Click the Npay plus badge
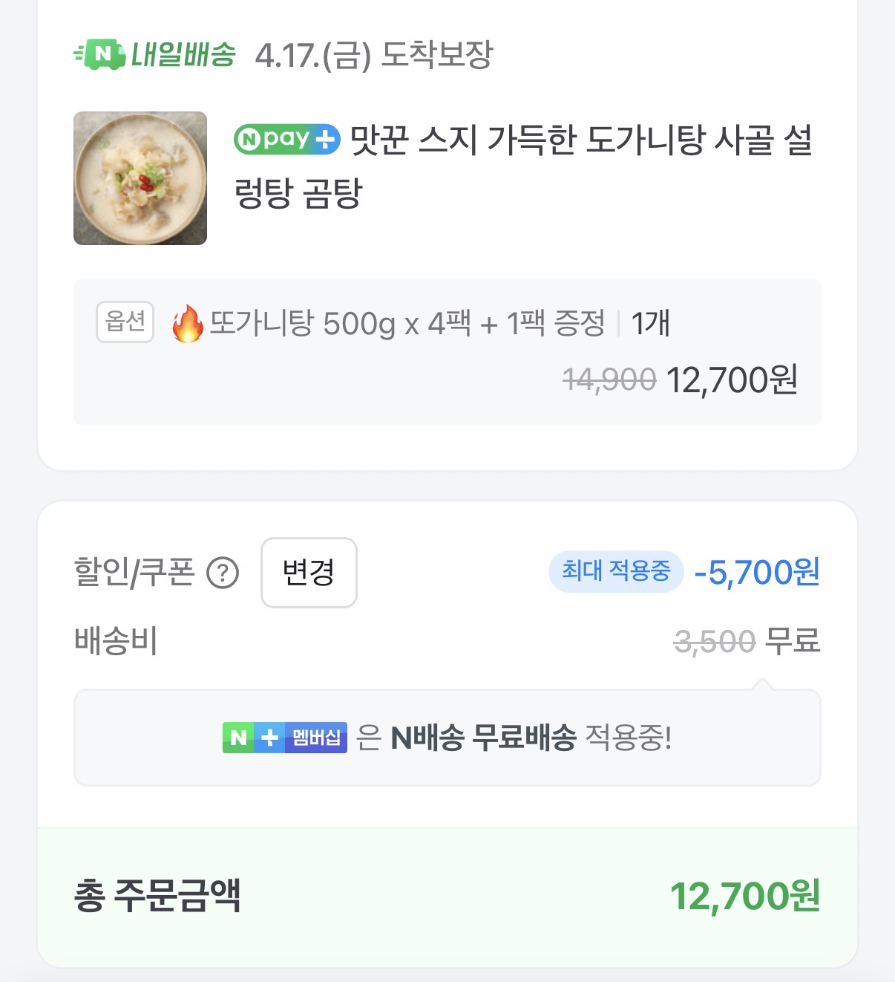The height and width of the screenshot is (982, 895). pyautogui.click(x=286, y=140)
